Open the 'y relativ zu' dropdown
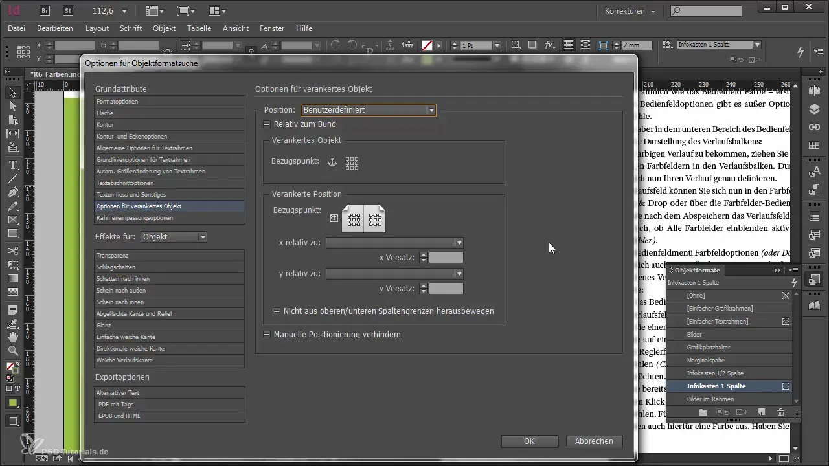Image resolution: width=829 pixels, height=466 pixels. coord(394,274)
